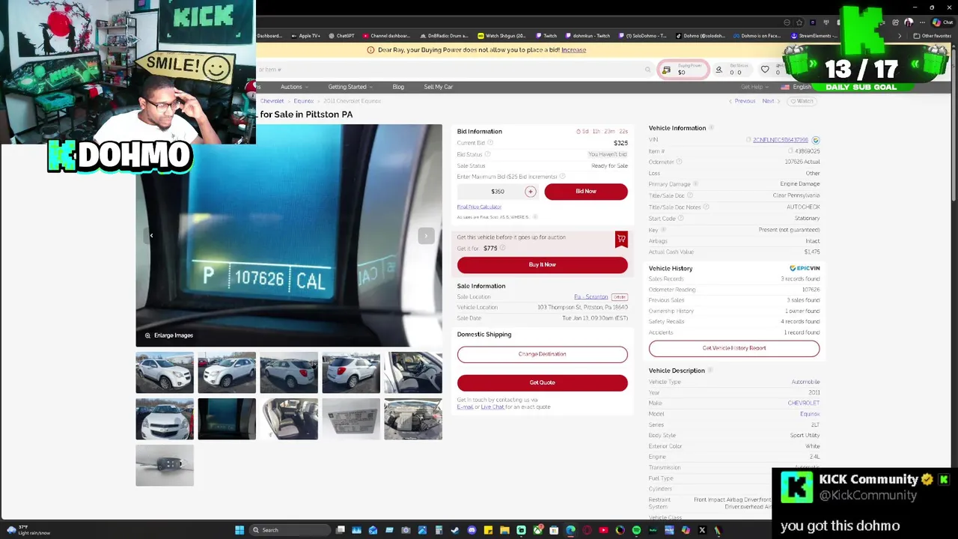Click the Current Bid help icon
This screenshot has width=958, height=539.
pyautogui.click(x=490, y=143)
